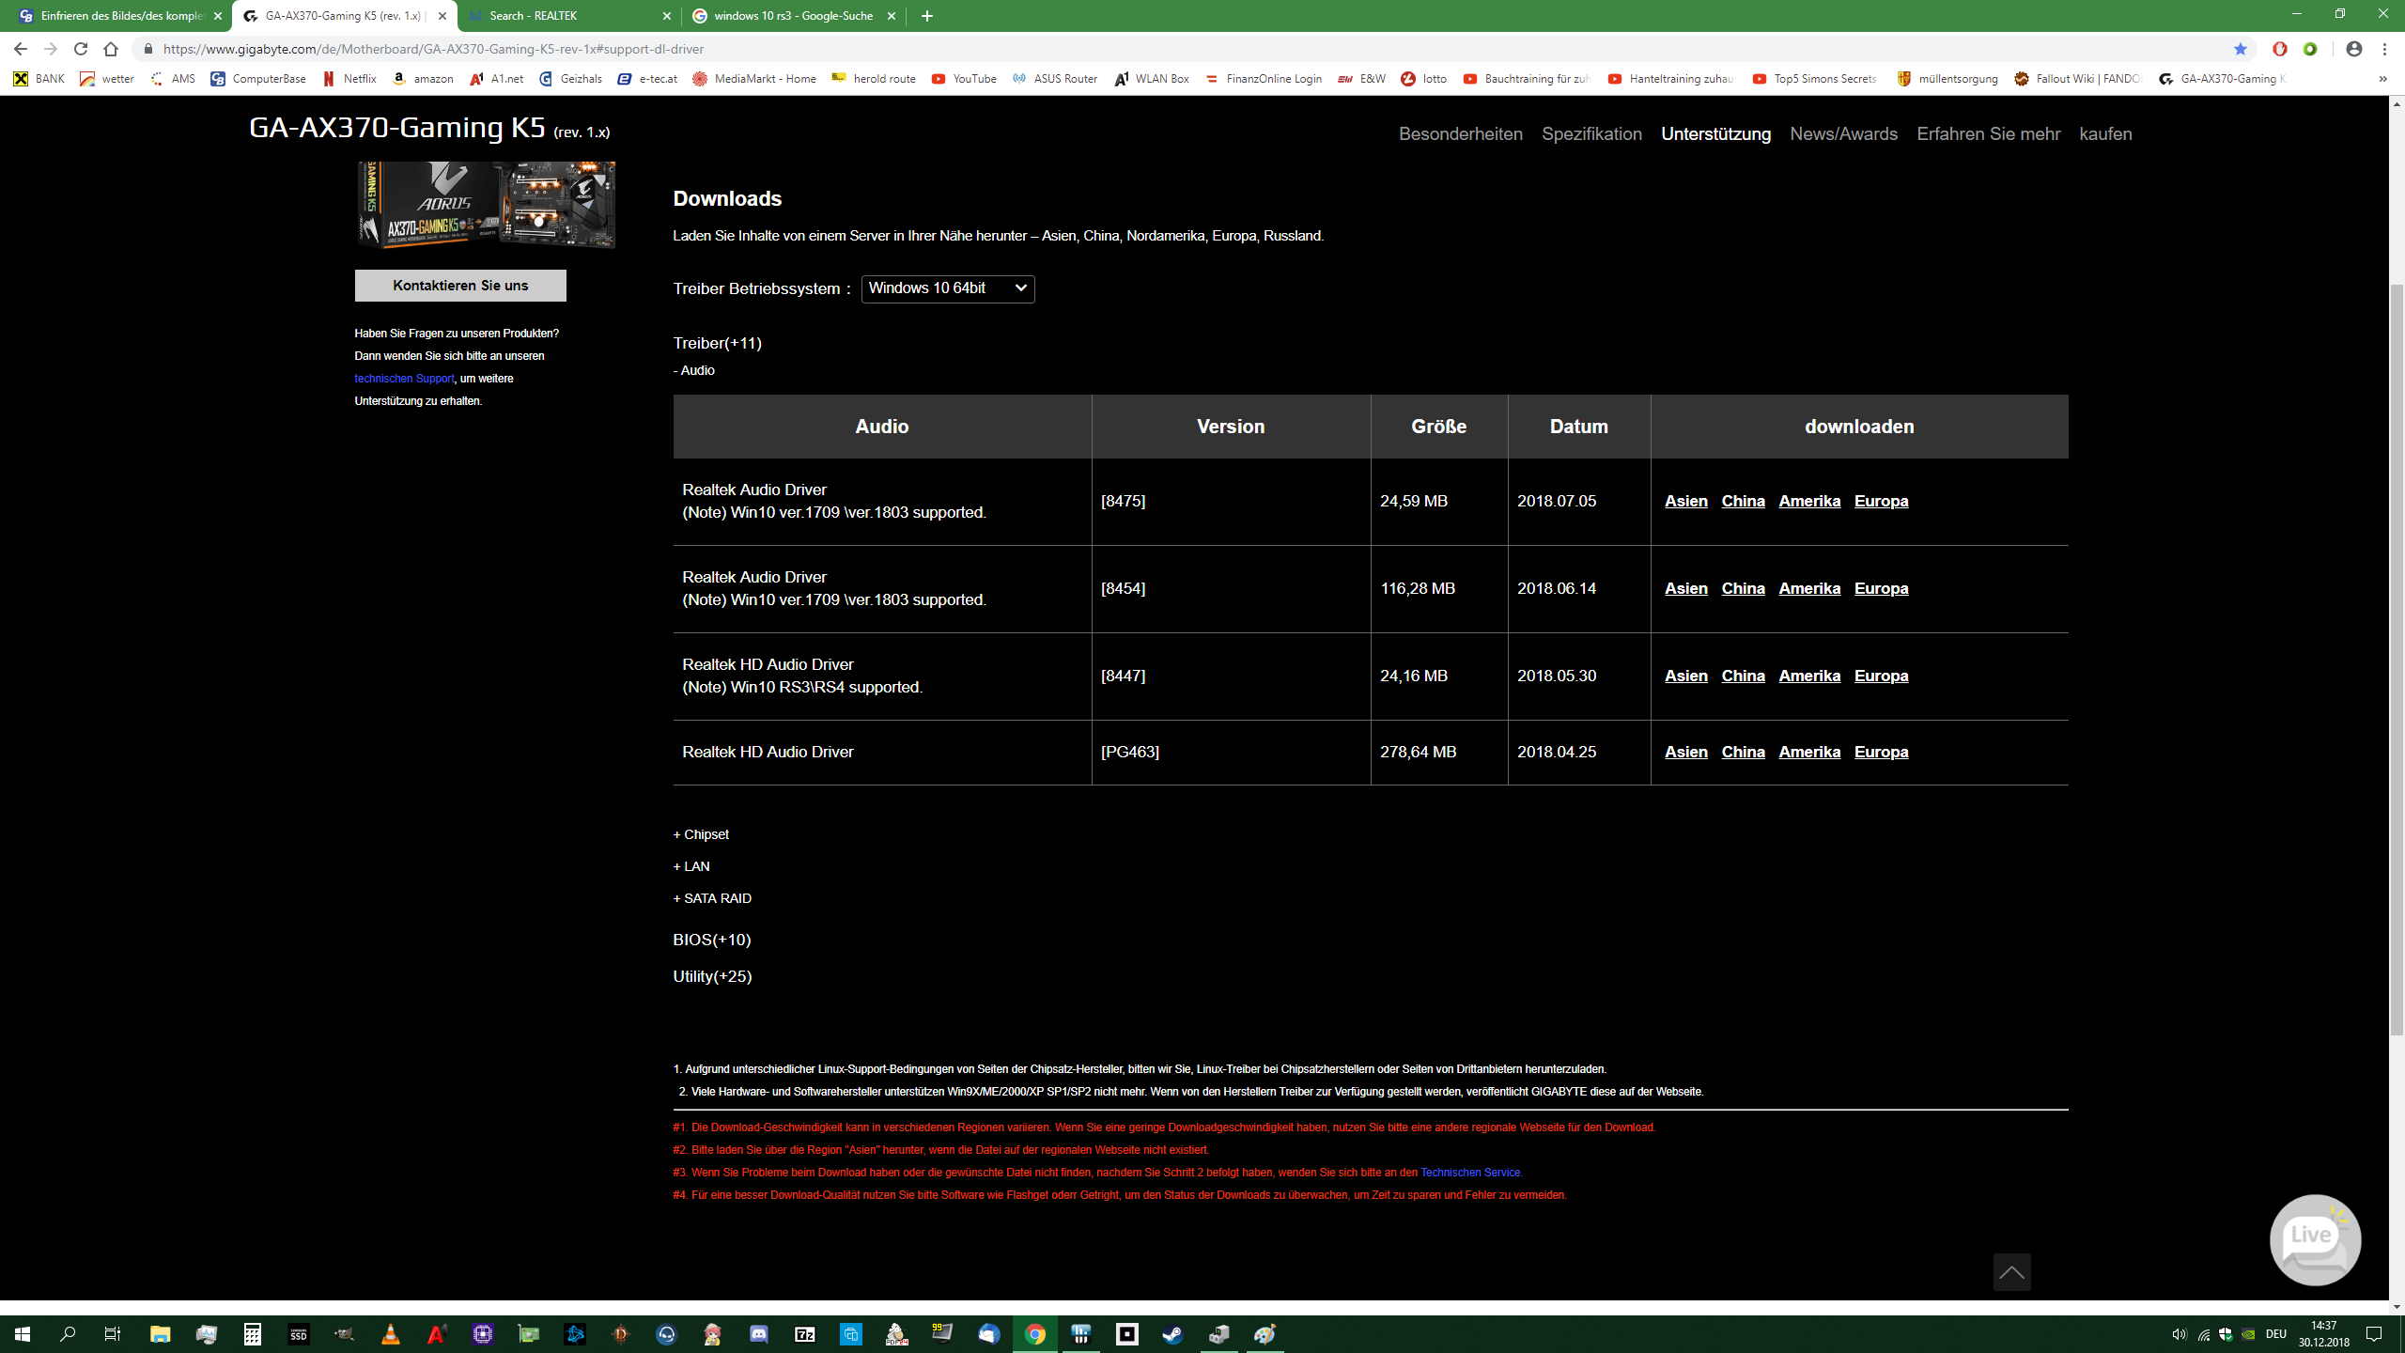Open the YouTube bookmark
2405x1353 pixels.
click(x=964, y=79)
